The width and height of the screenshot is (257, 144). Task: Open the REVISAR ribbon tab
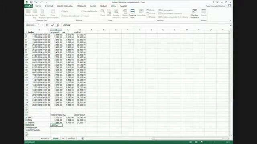coord(104,6)
